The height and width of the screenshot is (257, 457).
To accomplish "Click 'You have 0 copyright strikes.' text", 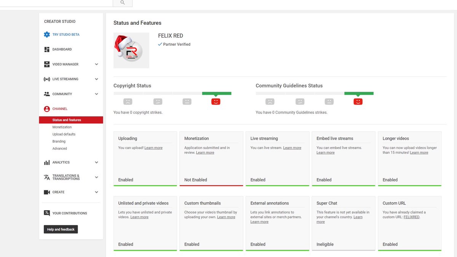I will [138, 113].
